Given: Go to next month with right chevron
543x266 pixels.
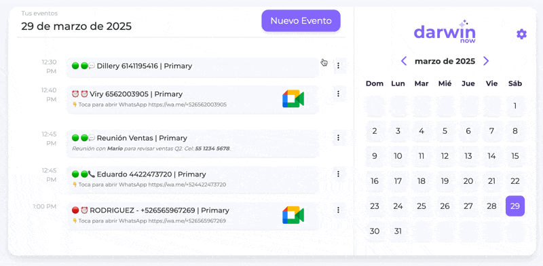Looking at the screenshot, I should click(x=486, y=61).
